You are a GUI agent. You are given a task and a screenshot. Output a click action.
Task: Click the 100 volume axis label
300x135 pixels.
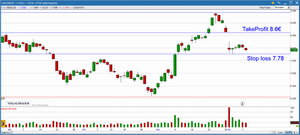(292, 108)
